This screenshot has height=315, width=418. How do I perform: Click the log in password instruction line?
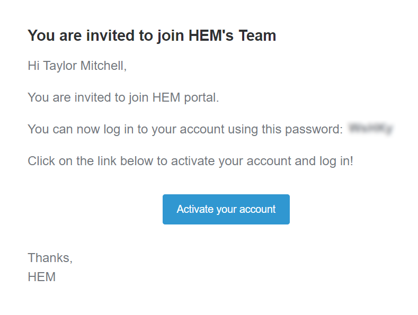(185, 130)
